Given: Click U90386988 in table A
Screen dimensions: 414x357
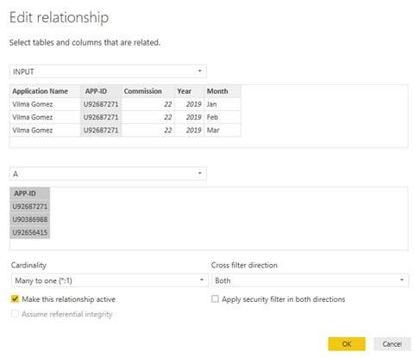Looking at the screenshot, I should pyautogui.click(x=30, y=219).
